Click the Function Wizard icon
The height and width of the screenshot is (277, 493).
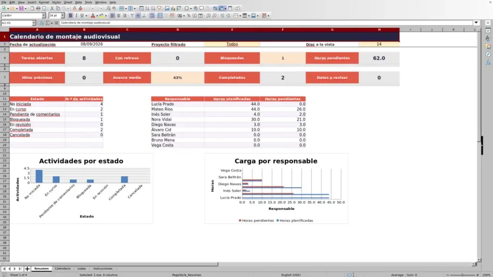point(42,23)
